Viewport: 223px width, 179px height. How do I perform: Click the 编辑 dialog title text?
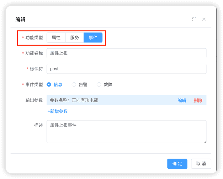coord(20,19)
